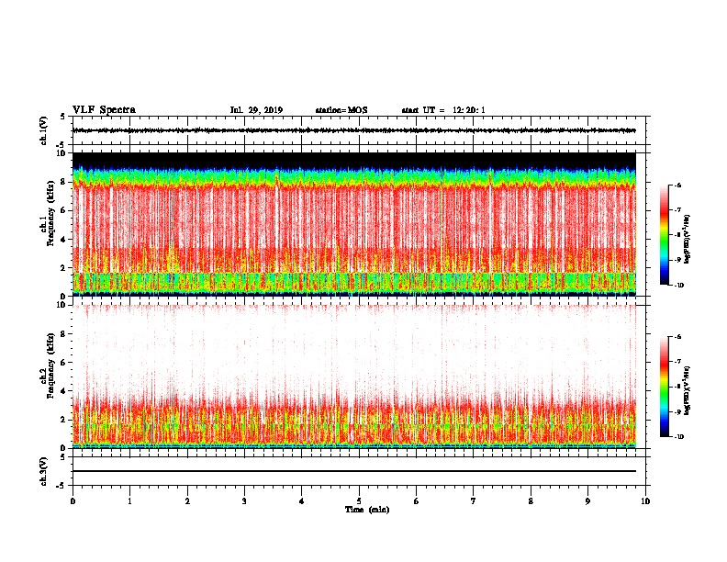Click the time axis tick label "3"
This screenshot has height=562, width=727.
(244, 501)
